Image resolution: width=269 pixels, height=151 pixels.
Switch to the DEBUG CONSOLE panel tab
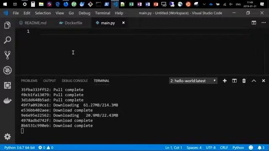pos(75,81)
